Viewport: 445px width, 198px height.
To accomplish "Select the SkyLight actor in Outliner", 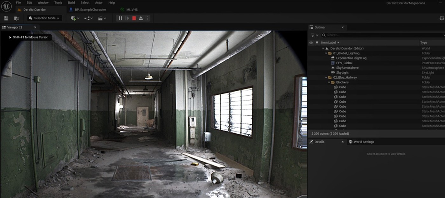I will point(342,73).
